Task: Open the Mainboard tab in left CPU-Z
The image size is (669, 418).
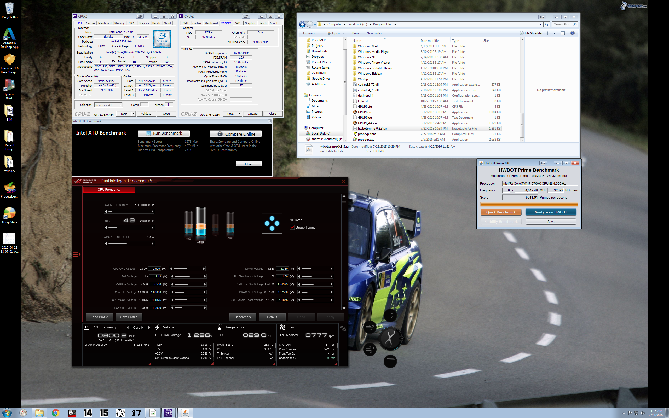Action: click(105, 23)
